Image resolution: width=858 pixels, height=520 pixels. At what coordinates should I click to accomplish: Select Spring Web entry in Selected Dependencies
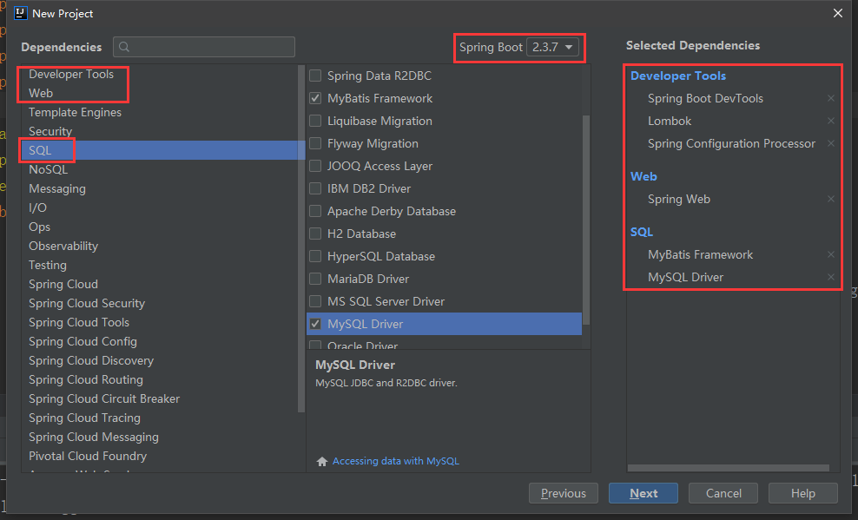click(x=679, y=199)
